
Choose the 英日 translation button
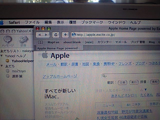point(134,82)
